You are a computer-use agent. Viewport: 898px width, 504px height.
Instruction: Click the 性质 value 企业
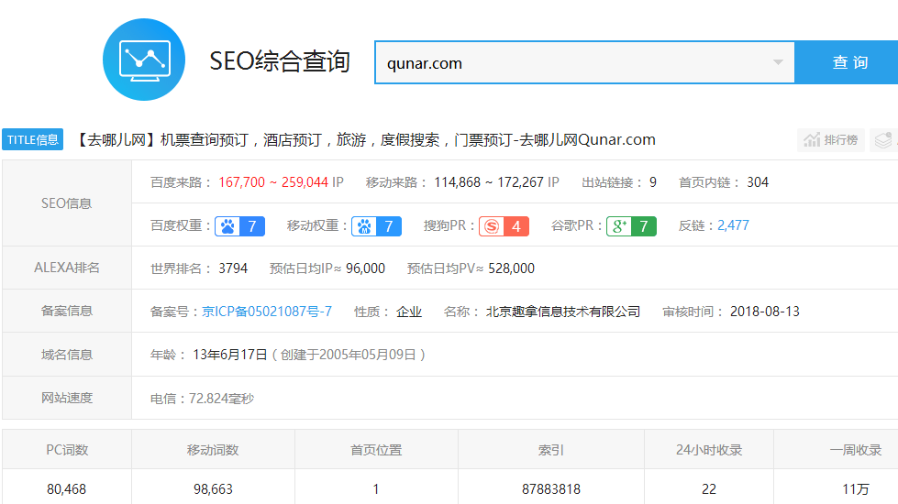409,312
